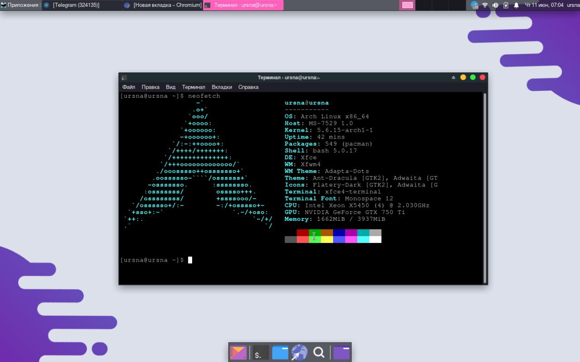Image resolution: width=580 pixels, height=362 pixels.
Task: Open the volume speaker tray icon
Action: click(495, 5)
